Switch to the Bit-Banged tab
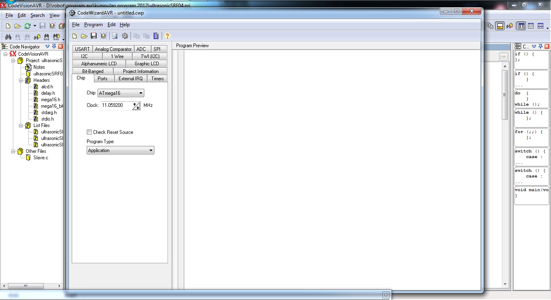 coord(93,71)
